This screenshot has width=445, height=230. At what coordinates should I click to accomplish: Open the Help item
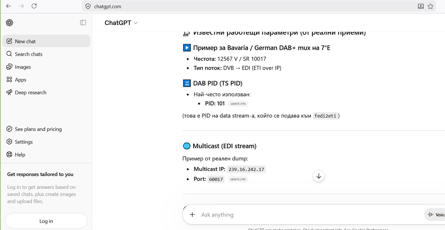(x=46, y=155)
